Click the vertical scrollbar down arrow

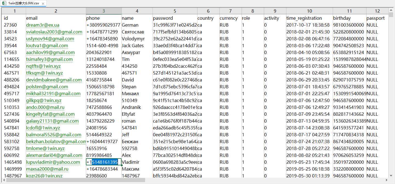point(391,175)
